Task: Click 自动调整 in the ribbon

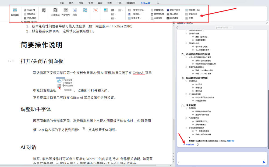Action: [x=172, y=18]
